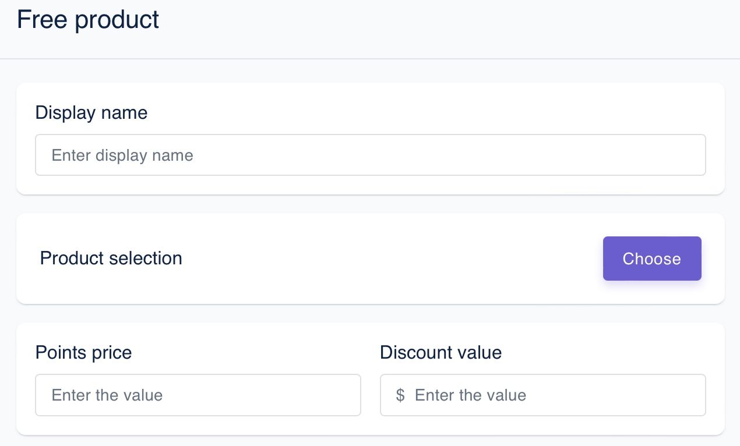Click the "Enter display name" placeholder text
The width and height of the screenshot is (740, 446).
click(122, 155)
